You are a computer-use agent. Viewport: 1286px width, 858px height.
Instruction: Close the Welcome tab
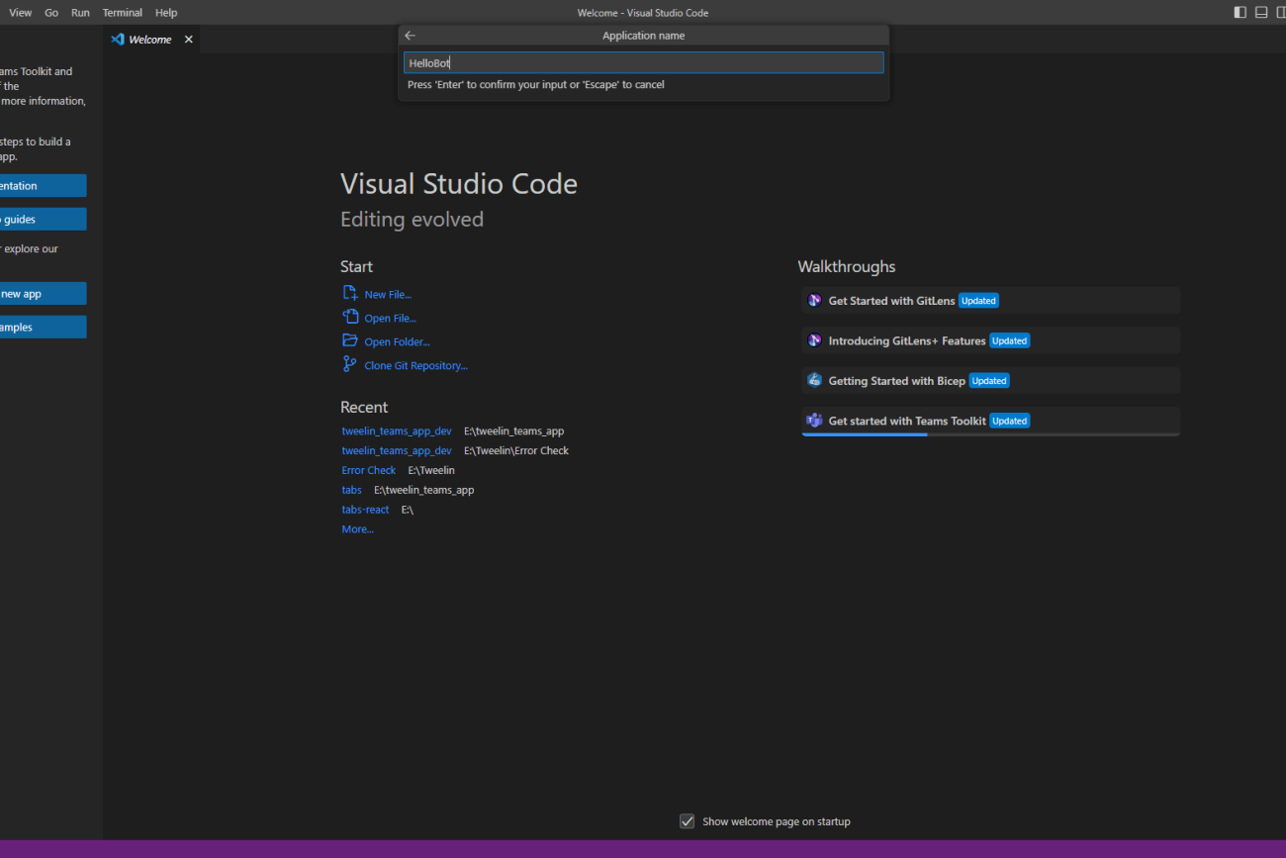point(188,40)
